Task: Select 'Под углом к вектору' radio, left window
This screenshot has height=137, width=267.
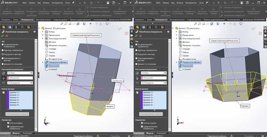Action: click(x=2, y=55)
